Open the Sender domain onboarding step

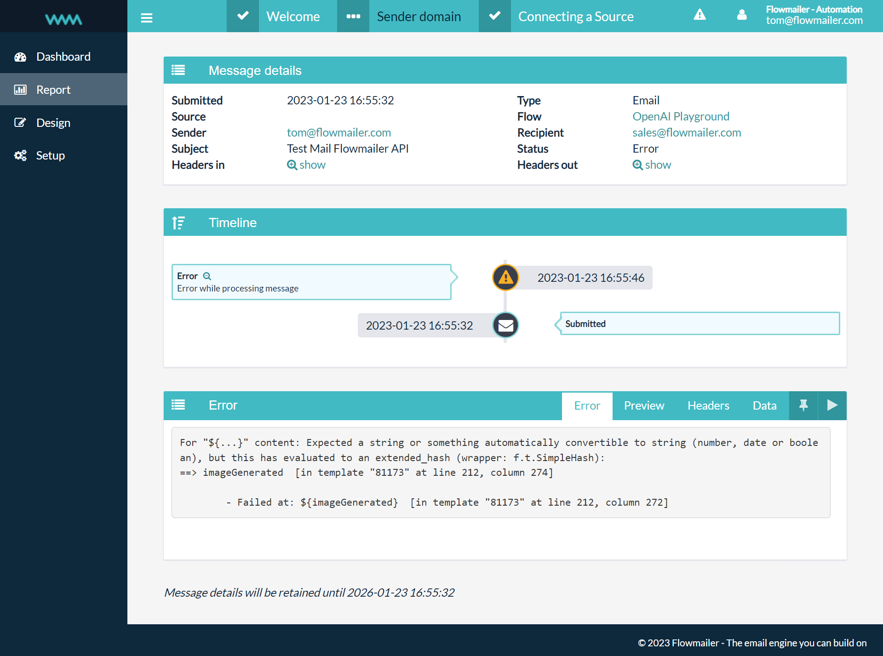(419, 17)
